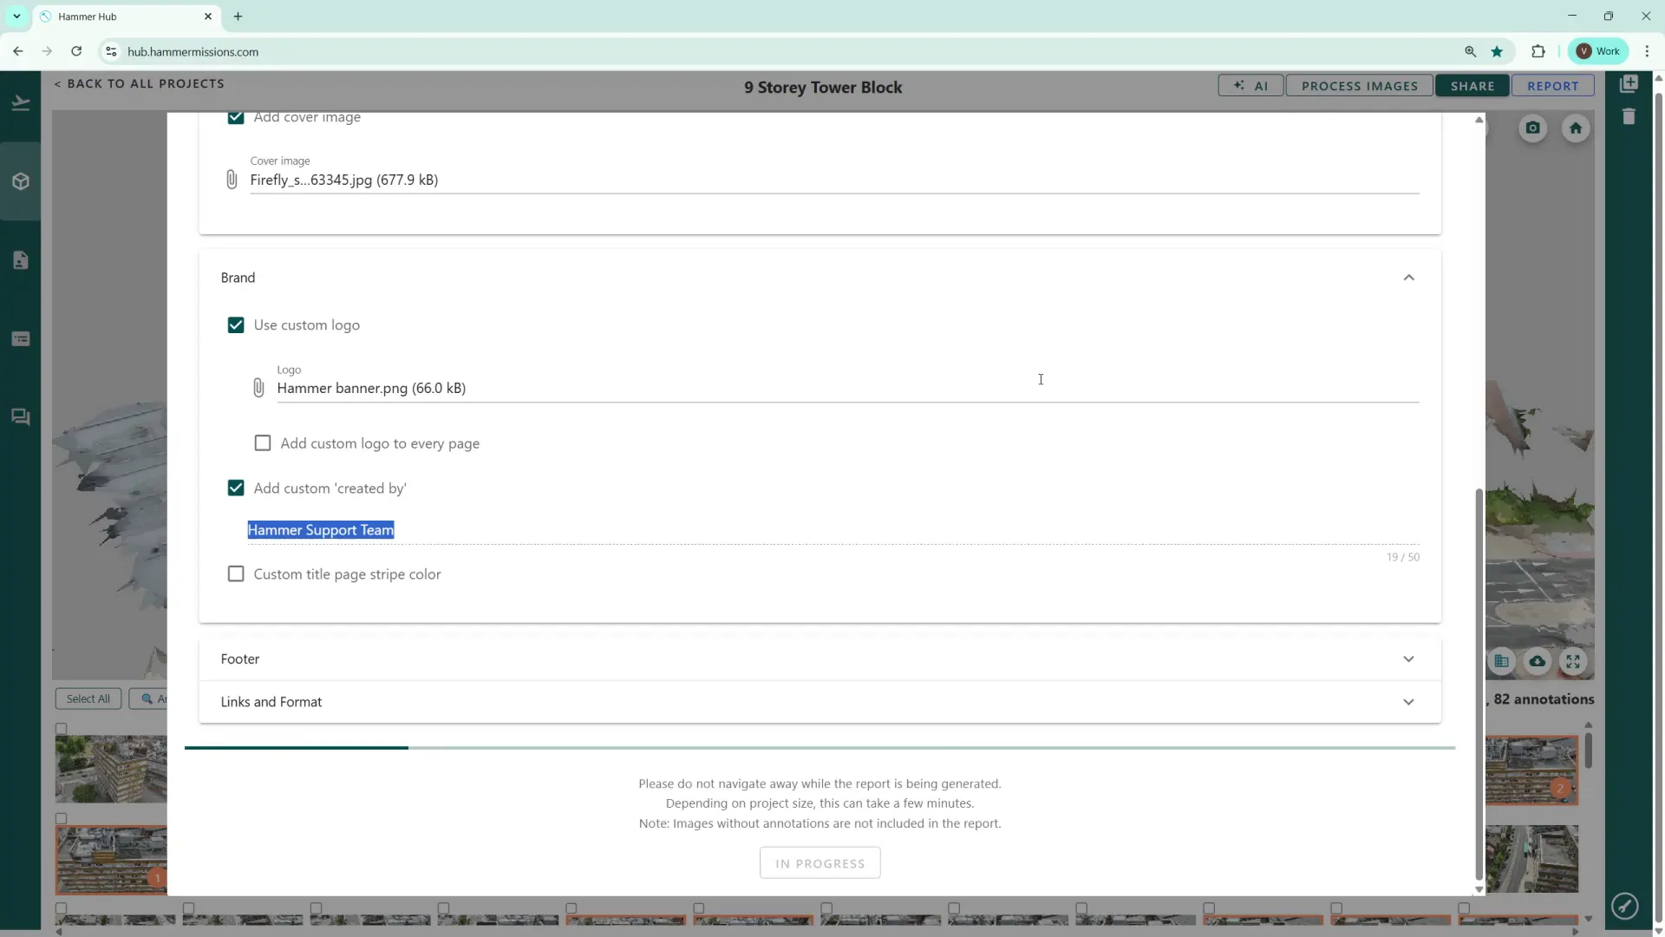Click the camera snapshot icon
Screen dimensions: 1665x937
pyautogui.click(x=1532, y=128)
